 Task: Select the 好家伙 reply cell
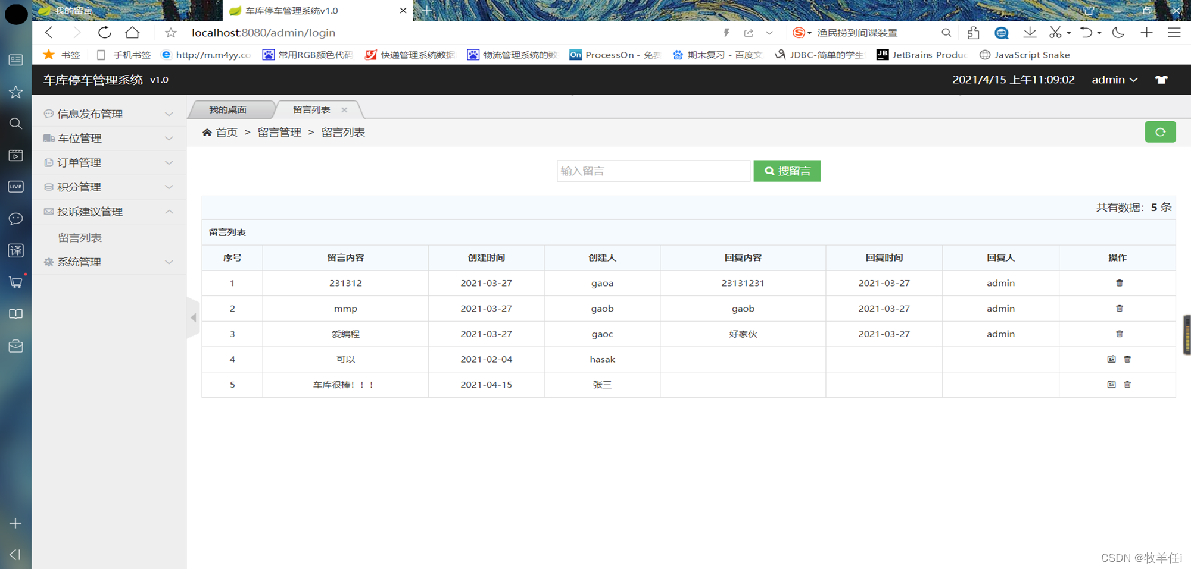click(x=743, y=334)
